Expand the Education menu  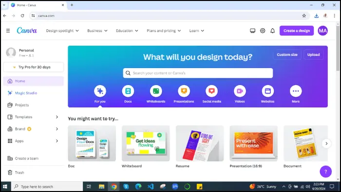(127, 31)
